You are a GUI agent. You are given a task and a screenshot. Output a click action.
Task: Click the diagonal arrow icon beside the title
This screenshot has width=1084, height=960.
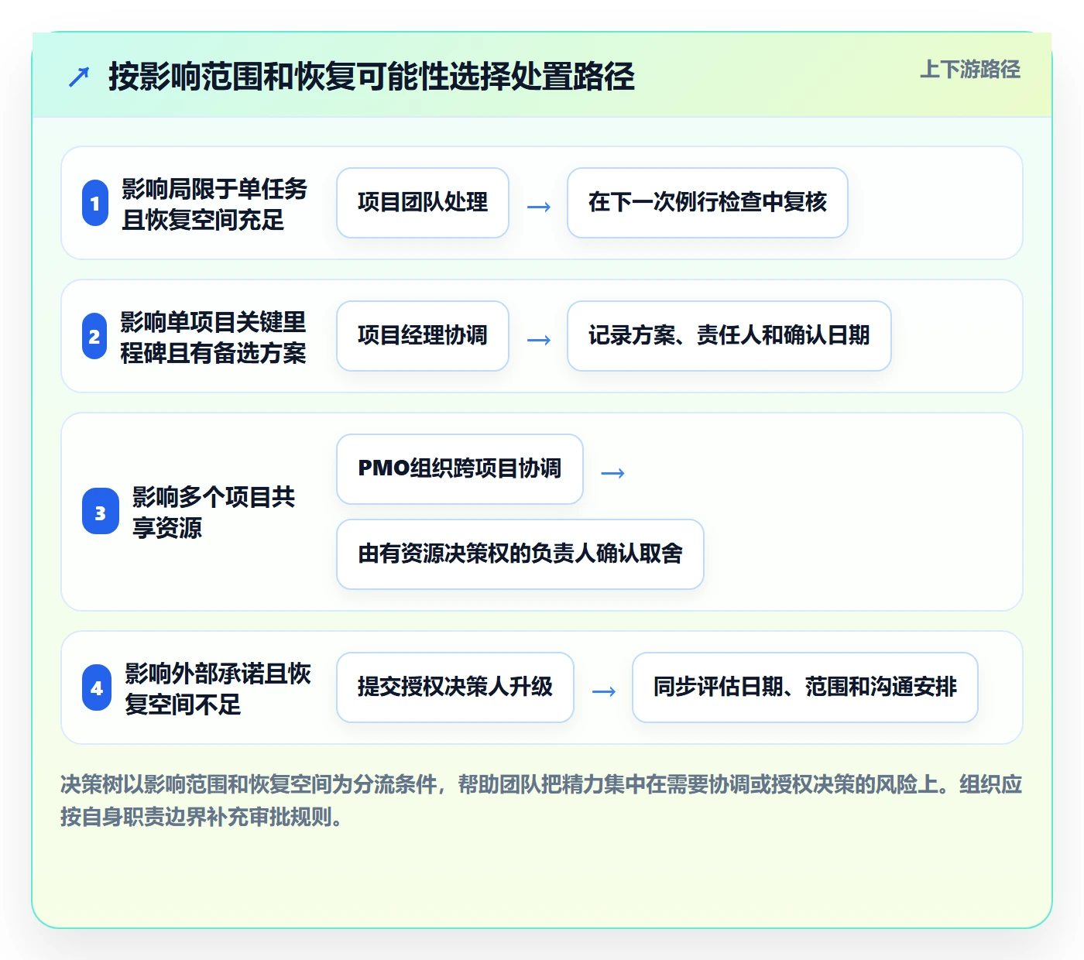pyautogui.click(x=79, y=77)
